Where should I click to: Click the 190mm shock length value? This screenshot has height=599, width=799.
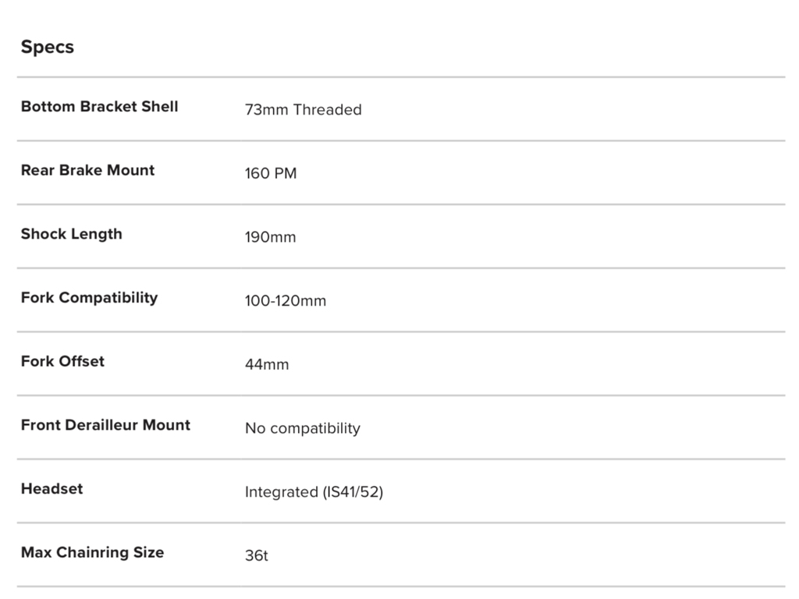pos(270,237)
